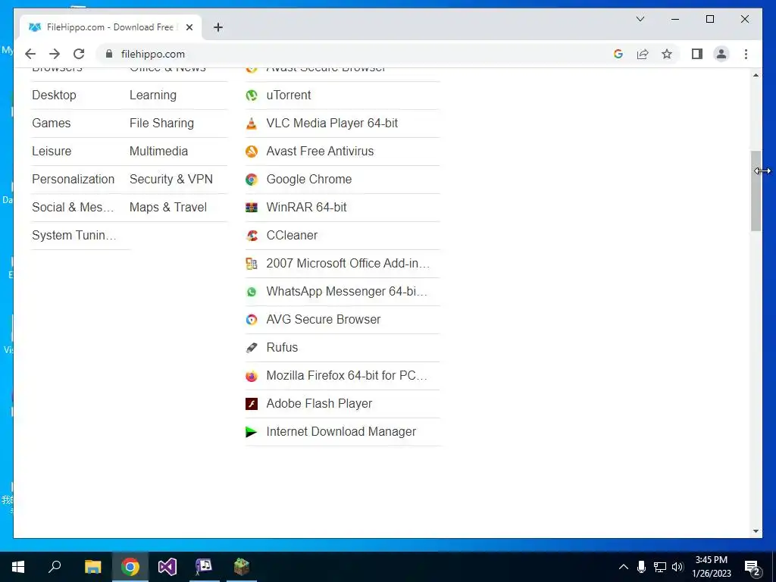Click the Google Chrome list icon
Image resolution: width=776 pixels, height=582 pixels.
(x=252, y=179)
